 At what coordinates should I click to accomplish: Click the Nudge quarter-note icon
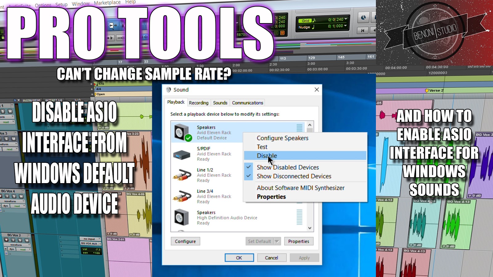click(313, 27)
